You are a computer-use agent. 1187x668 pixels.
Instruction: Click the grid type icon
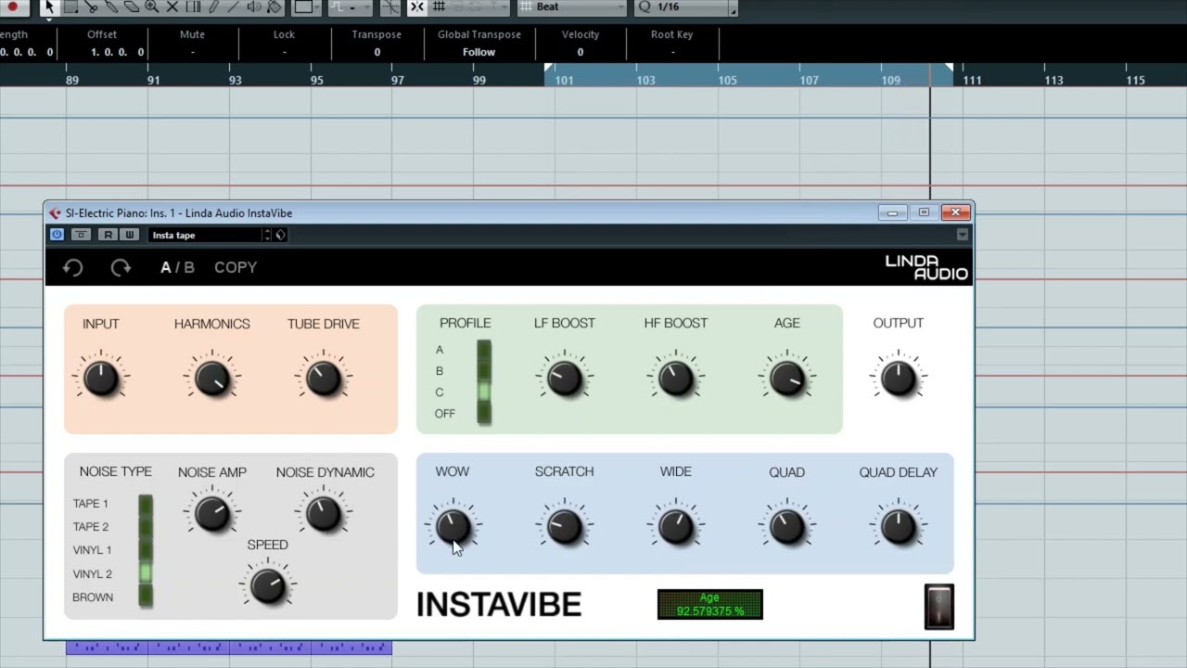(x=440, y=6)
